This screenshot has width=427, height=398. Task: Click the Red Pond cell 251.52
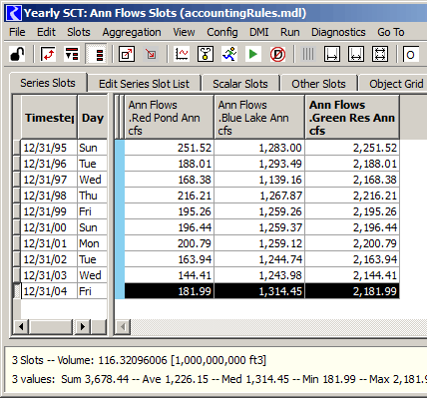coord(170,148)
